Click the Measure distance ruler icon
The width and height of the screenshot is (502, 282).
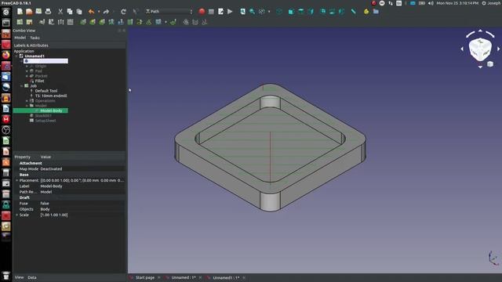click(x=354, y=12)
